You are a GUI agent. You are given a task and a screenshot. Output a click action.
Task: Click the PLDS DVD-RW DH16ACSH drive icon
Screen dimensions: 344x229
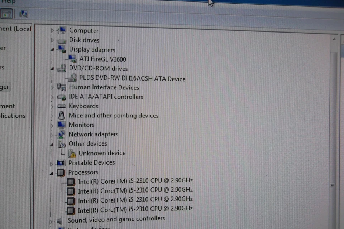[x=73, y=78]
